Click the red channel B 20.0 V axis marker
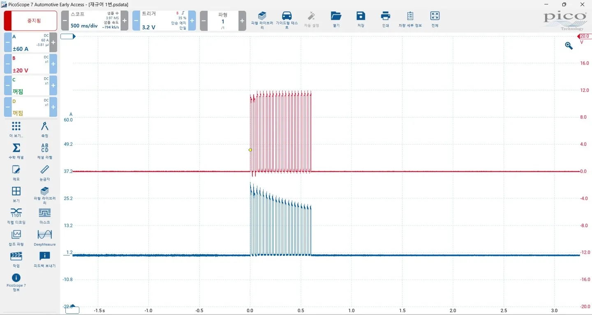 (x=584, y=37)
